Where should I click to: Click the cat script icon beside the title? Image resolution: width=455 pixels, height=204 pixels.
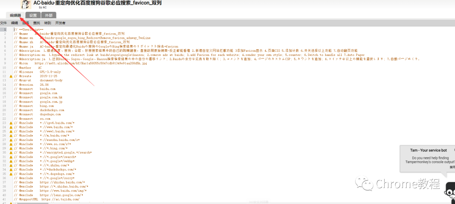(27, 4)
